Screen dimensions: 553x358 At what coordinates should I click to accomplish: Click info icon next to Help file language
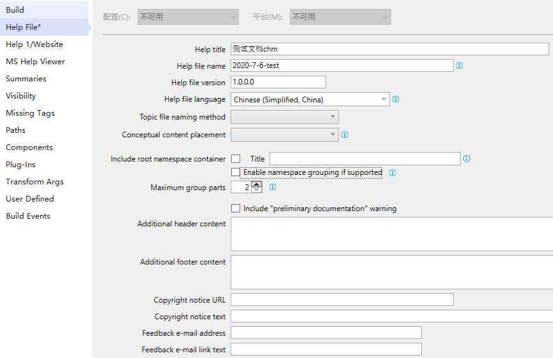pyautogui.click(x=396, y=99)
